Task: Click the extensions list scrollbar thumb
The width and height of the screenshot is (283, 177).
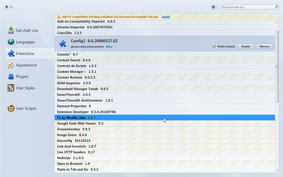Action: click(277, 67)
